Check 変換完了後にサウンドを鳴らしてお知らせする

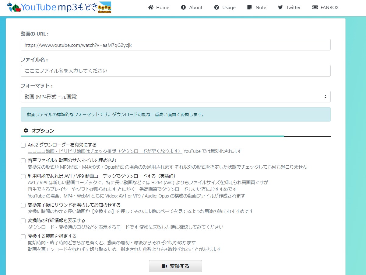23,205
